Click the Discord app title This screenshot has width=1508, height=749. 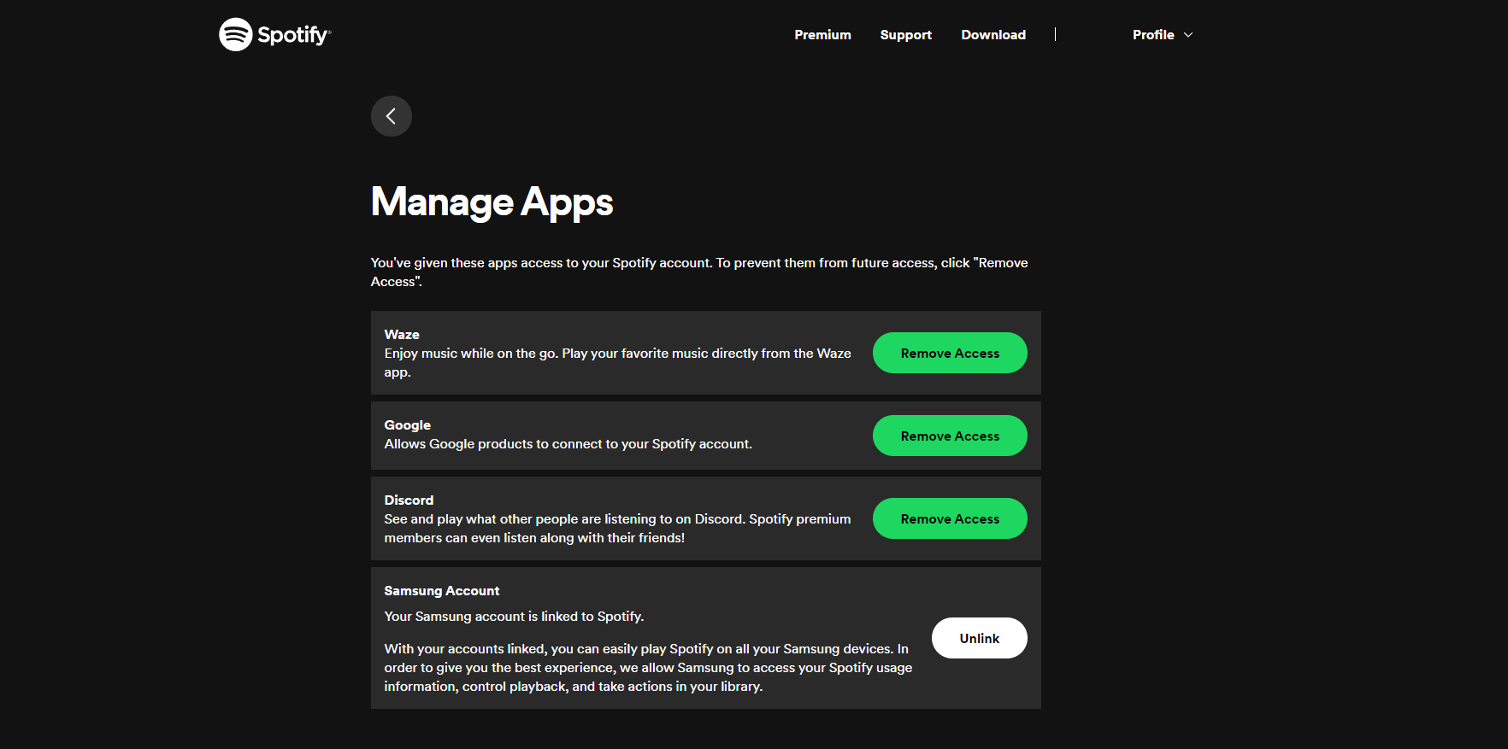click(x=409, y=500)
